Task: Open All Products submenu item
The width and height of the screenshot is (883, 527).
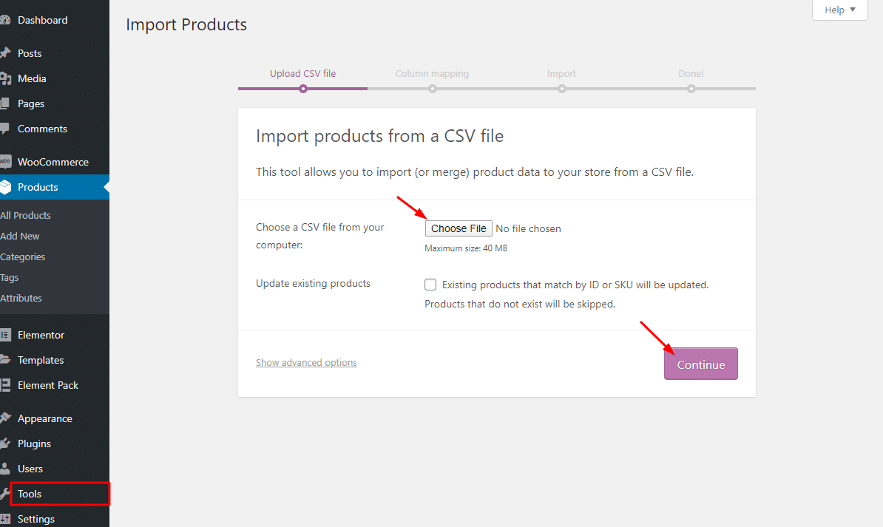Action: pyautogui.click(x=26, y=215)
